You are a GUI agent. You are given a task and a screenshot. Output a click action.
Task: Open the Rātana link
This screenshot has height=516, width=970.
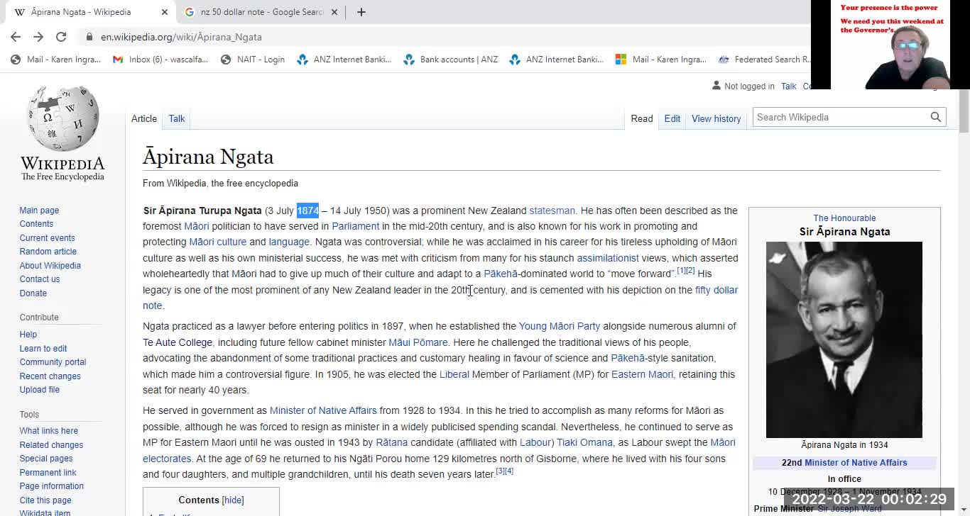pyautogui.click(x=392, y=442)
